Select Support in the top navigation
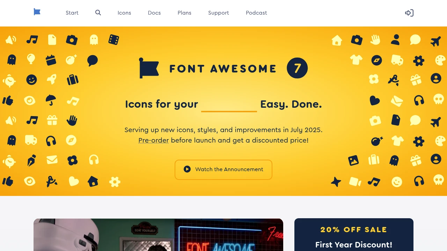The width and height of the screenshot is (447, 251). pyautogui.click(x=219, y=13)
